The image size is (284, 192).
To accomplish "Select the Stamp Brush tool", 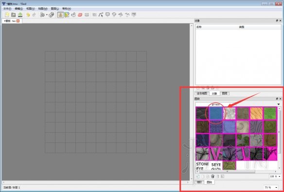I will (60, 15).
